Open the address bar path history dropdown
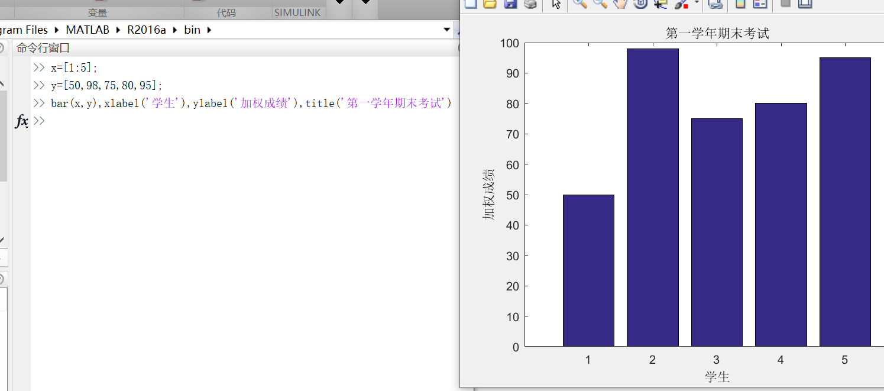This screenshot has height=391, width=884. coord(446,30)
